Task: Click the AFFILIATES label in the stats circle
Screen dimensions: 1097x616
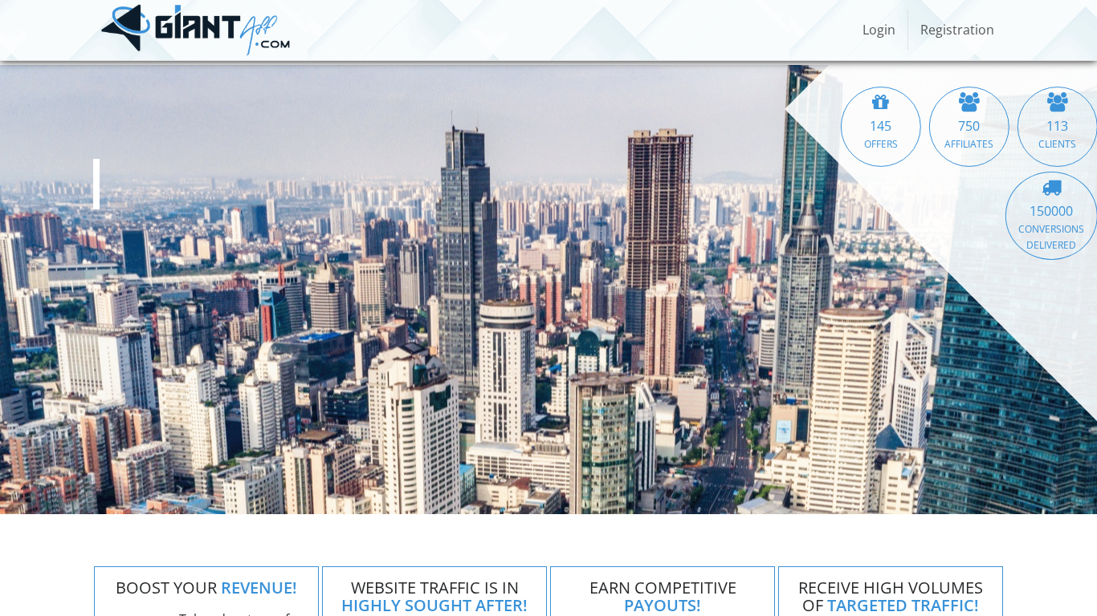Action: click(969, 144)
